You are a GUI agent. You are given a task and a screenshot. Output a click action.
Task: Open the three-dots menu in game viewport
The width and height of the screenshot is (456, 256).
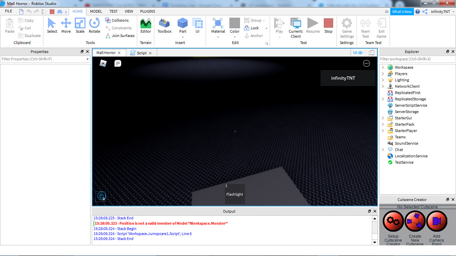[x=367, y=63]
